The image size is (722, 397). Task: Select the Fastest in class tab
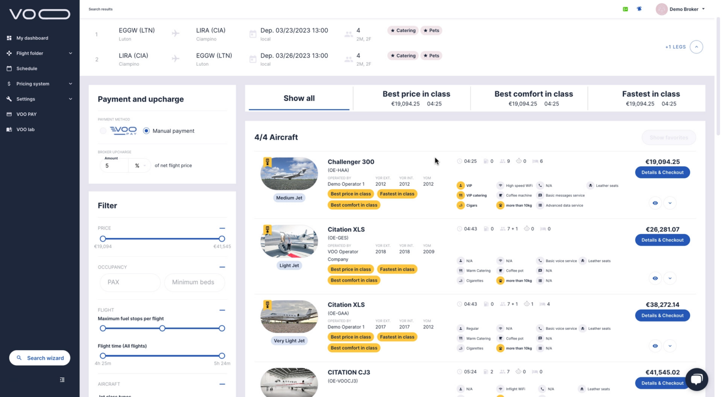651,98
